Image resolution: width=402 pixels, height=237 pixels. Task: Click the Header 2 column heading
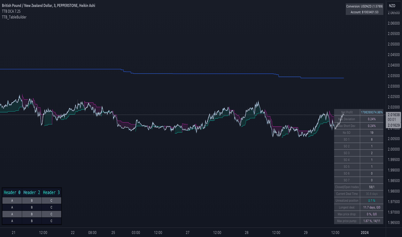32,193
